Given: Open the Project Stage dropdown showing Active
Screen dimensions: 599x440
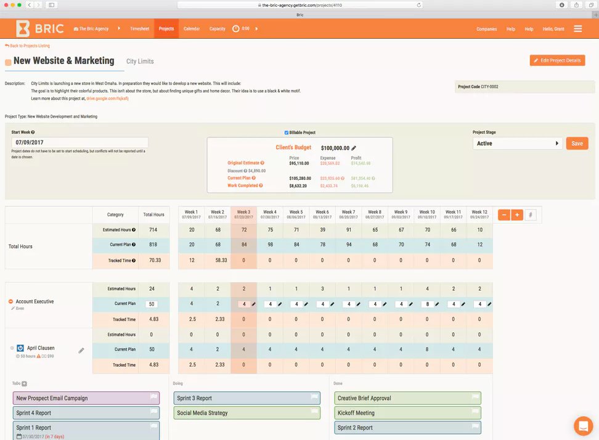Looking at the screenshot, I should tap(518, 143).
